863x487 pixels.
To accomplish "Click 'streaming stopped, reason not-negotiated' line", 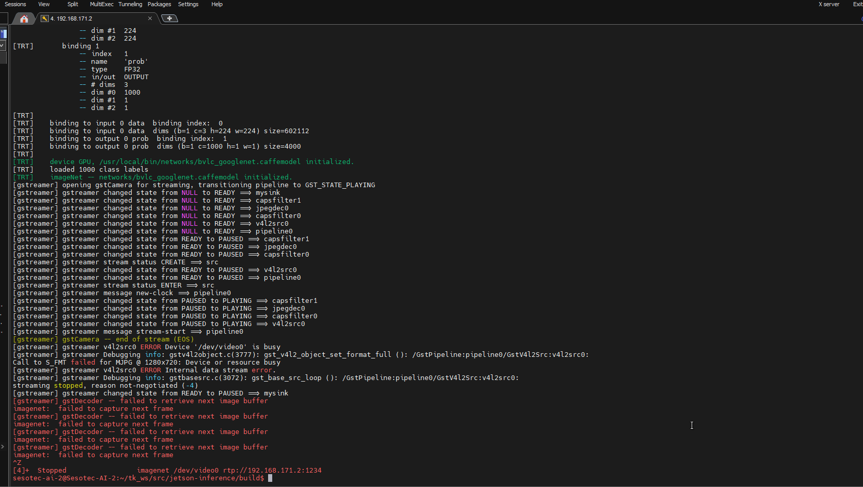I will tap(105, 386).
